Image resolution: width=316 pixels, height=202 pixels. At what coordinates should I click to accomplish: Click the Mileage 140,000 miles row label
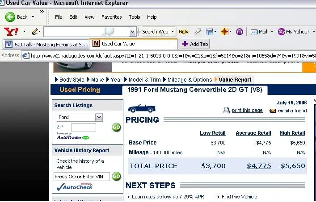click(156, 153)
